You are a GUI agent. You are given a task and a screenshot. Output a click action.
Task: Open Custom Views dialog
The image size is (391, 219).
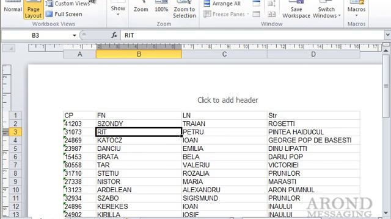[68, 4]
